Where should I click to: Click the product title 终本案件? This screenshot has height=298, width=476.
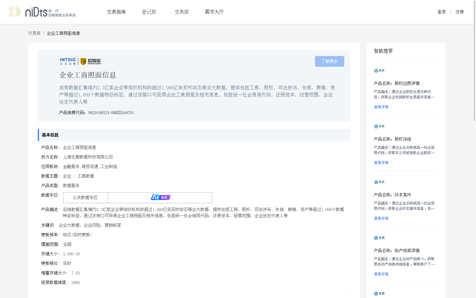click(x=403, y=195)
